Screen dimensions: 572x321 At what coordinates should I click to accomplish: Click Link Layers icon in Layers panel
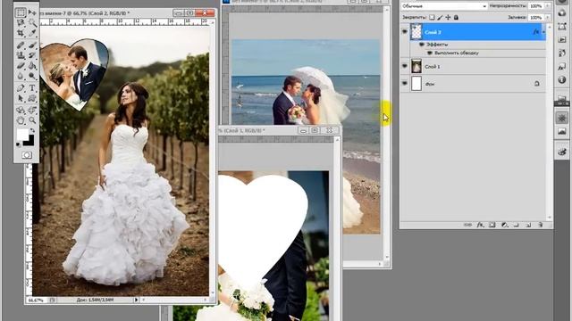click(x=467, y=225)
